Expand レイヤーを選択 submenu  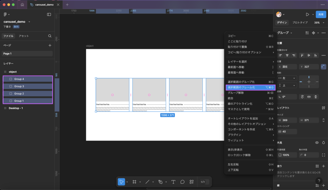250,62
